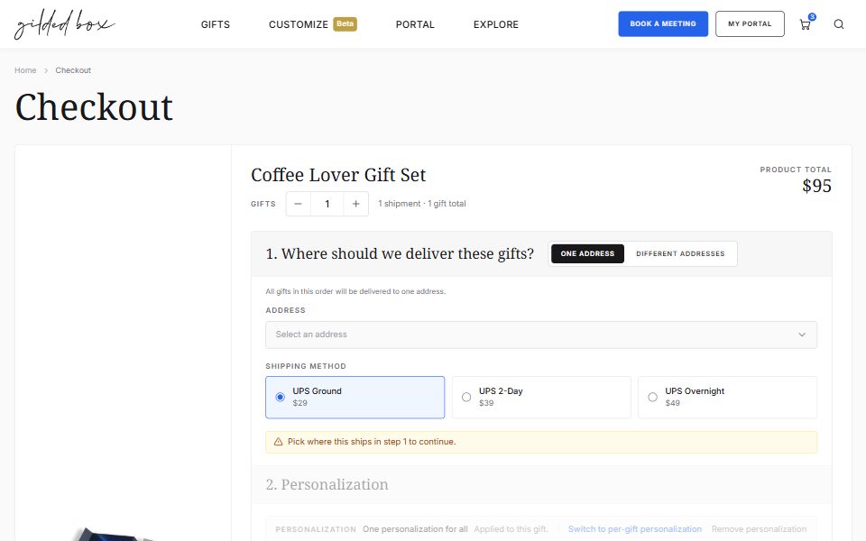Choose UPS Overnight shipping option

click(x=727, y=397)
